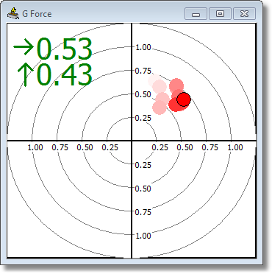This screenshot has height=274, width=272.
Task: Click the green up arrow next to 0.43
Action: click(26, 74)
